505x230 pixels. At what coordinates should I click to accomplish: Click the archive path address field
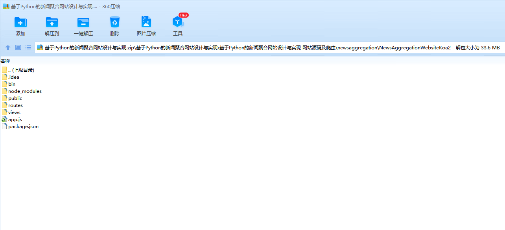(270, 47)
